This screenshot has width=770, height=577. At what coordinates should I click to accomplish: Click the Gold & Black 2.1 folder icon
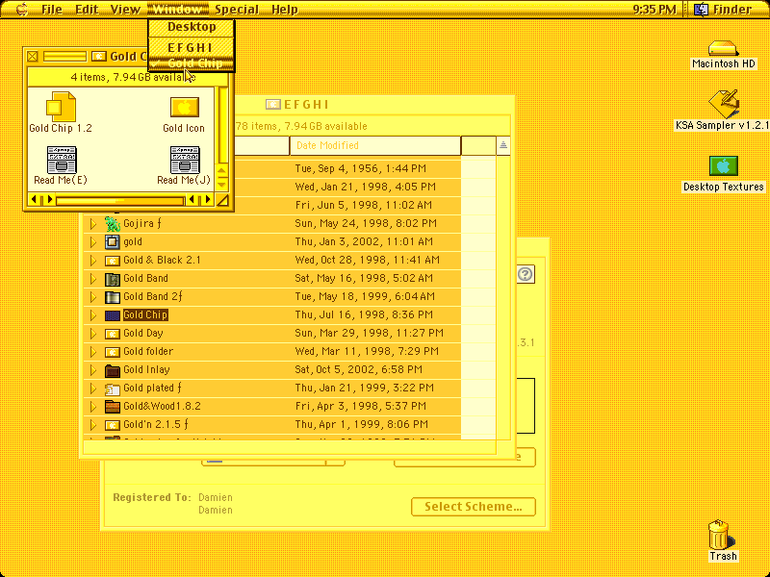coord(113,261)
